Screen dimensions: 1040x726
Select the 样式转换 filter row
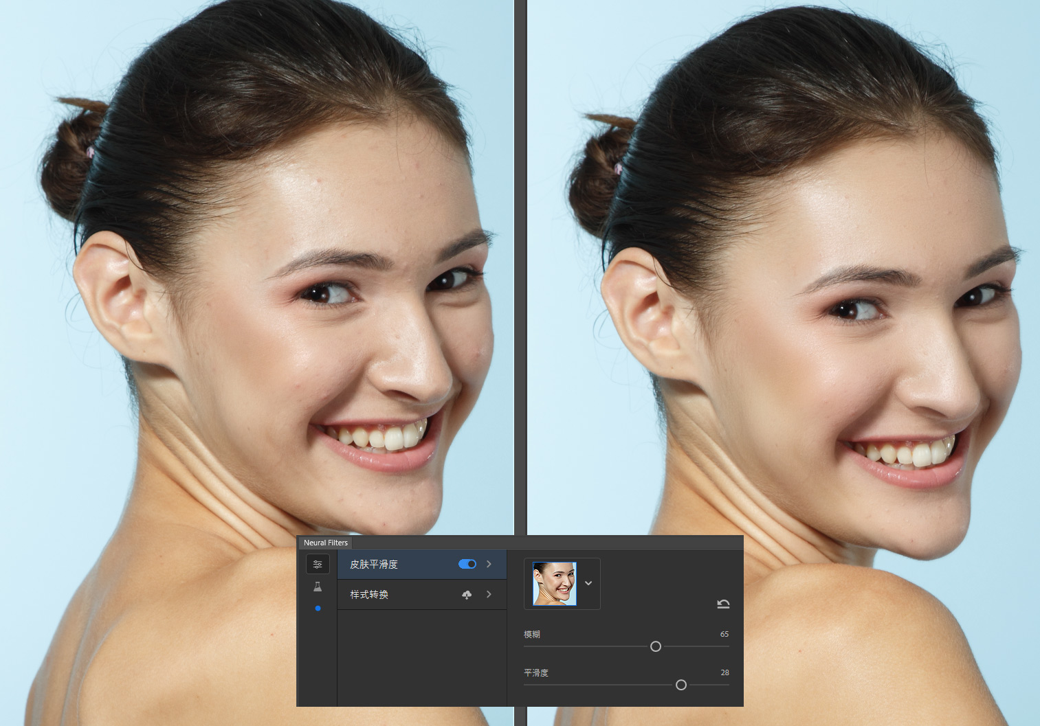(422, 594)
